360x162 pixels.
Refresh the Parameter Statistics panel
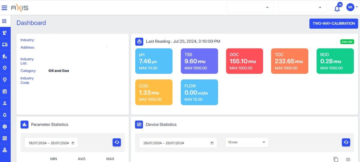pyautogui.click(x=117, y=143)
